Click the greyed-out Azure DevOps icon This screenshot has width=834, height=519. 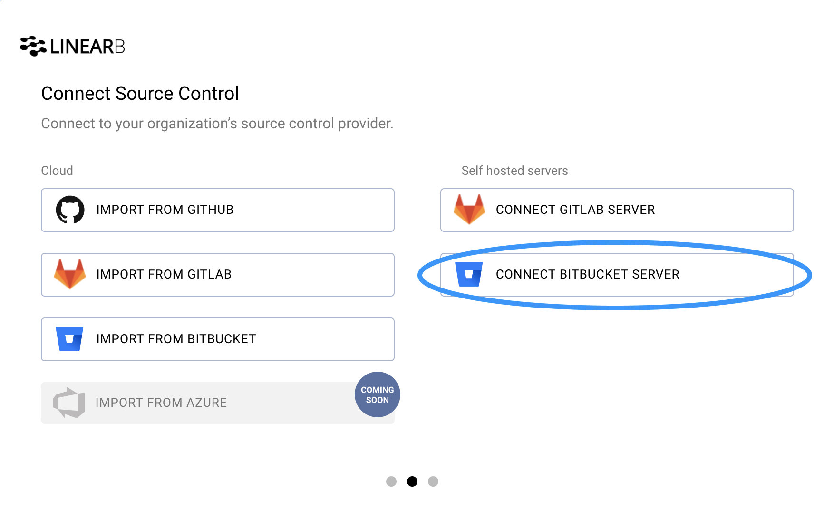coord(69,403)
